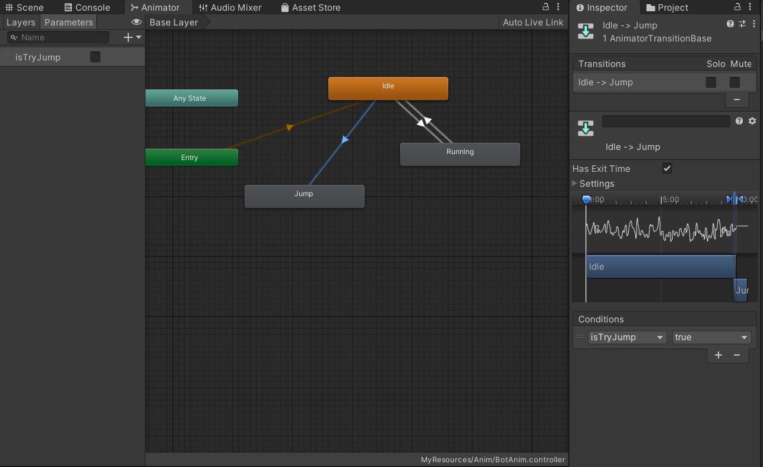Enable Mute for the Idle -> Jump transition

point(734,82)
